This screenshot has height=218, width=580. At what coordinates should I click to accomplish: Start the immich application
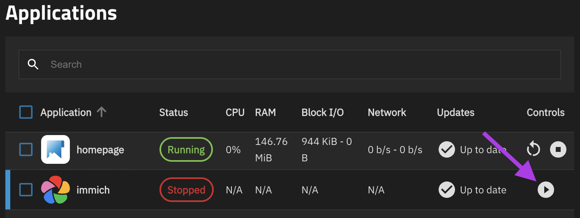pos(546,190)
